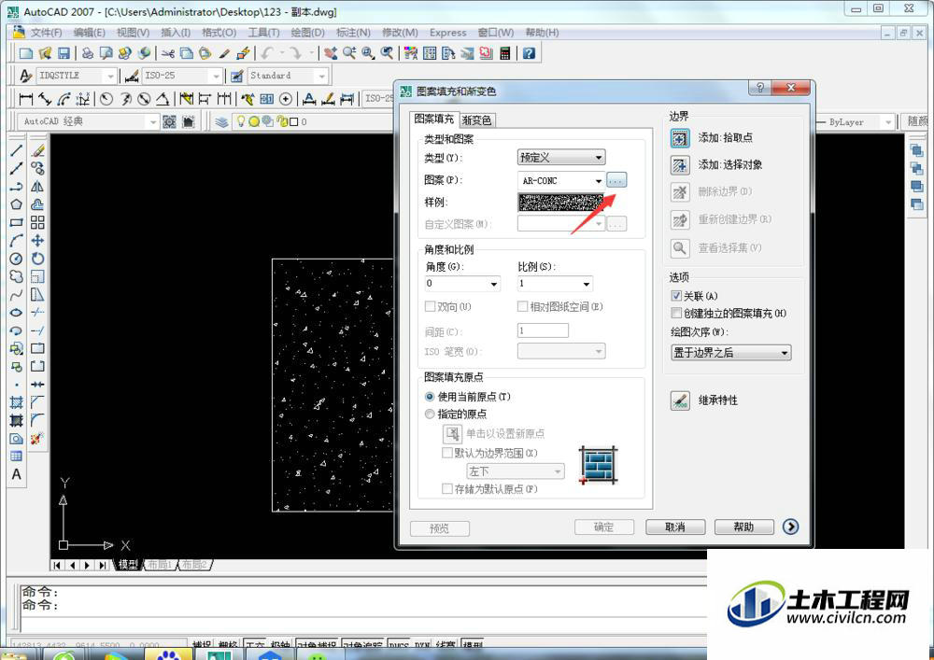Select the Rotate modify tool
Viewport: 934px width, 660px height.
(37, 259)
